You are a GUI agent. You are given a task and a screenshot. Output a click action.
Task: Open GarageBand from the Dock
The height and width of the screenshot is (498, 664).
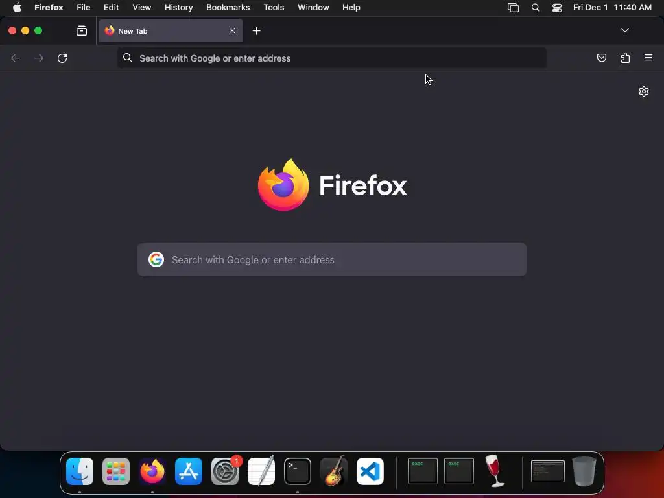coord(334,471)
